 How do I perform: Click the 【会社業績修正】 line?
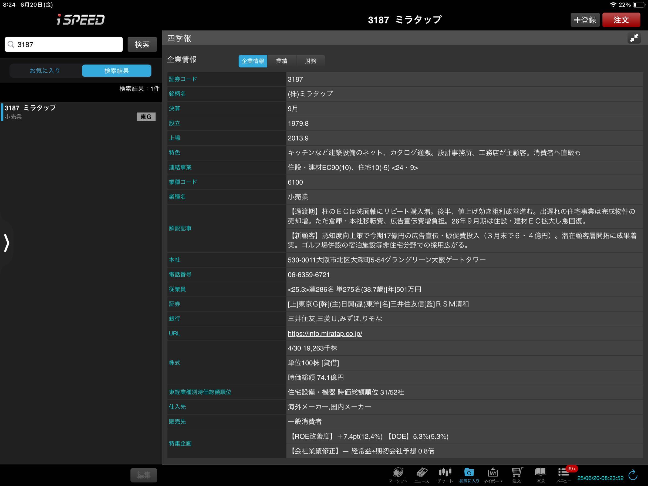click(x=361, y=451)
